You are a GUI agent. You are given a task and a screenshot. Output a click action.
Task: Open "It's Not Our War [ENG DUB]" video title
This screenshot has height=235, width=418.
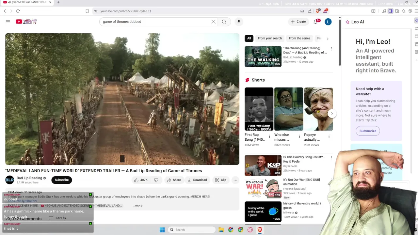coord(301,182)
